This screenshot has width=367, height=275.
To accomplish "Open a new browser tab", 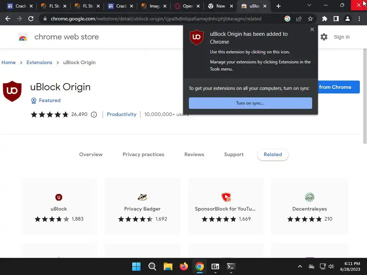I will 278,6.
